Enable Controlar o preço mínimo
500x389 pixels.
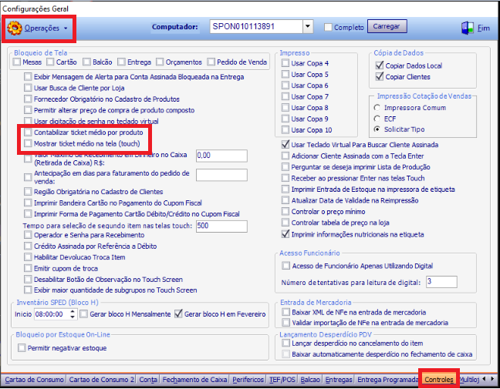click(285, 211)
